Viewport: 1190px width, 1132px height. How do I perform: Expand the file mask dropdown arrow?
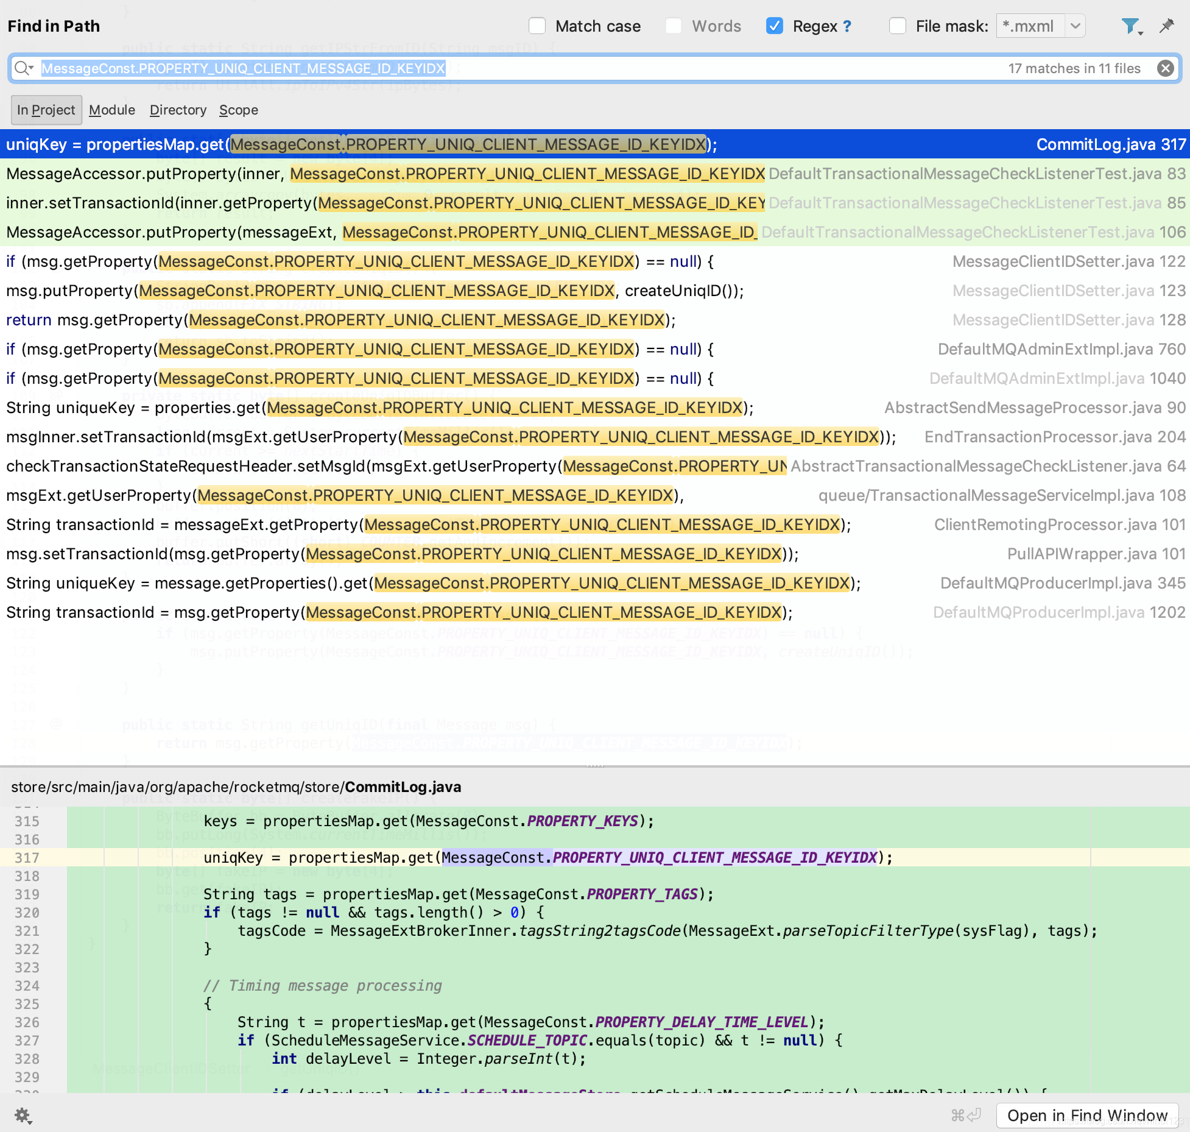[1076, 26]
